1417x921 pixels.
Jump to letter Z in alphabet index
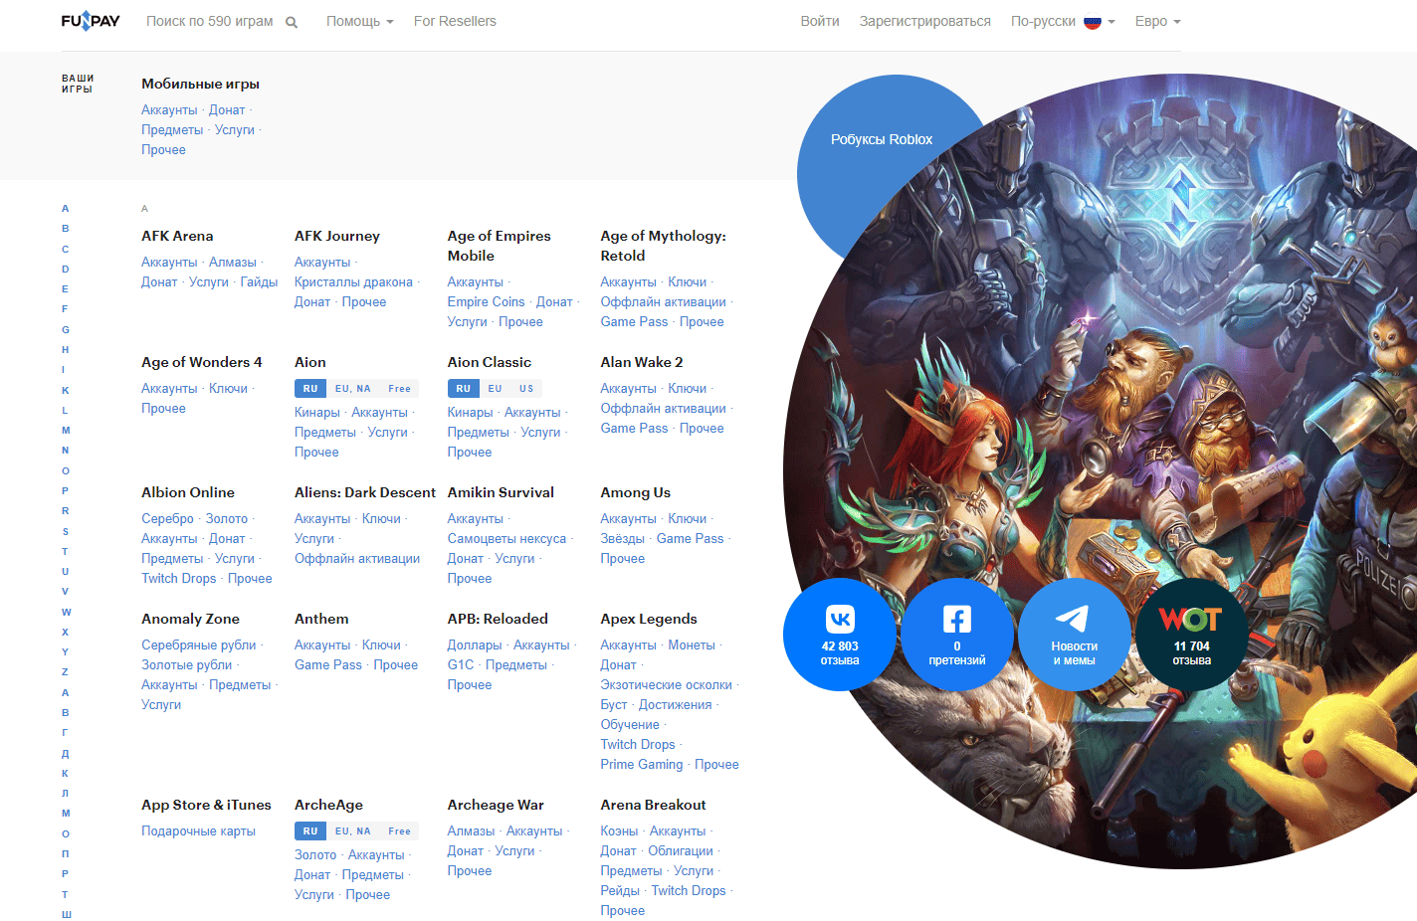[x=66, y=672]
